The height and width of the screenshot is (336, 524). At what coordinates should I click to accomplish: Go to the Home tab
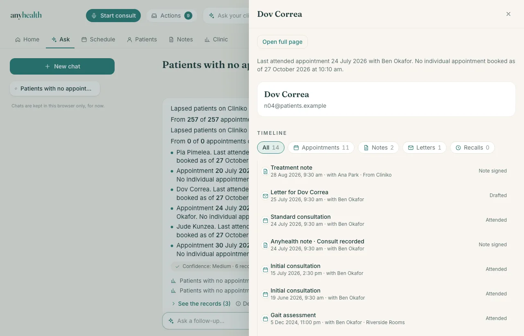pyautogui.click(x=27, y=39)
